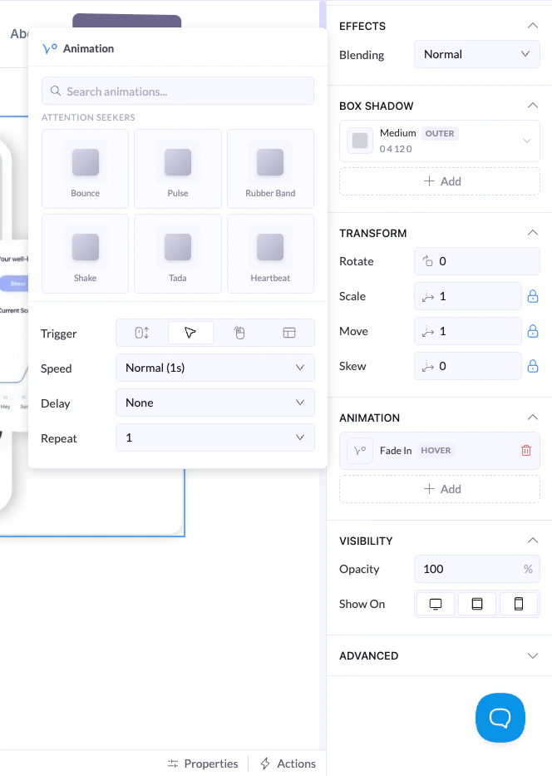Screen dimensions: 552x776
Task: Click the Skew value field
Action: coord(468,366)
